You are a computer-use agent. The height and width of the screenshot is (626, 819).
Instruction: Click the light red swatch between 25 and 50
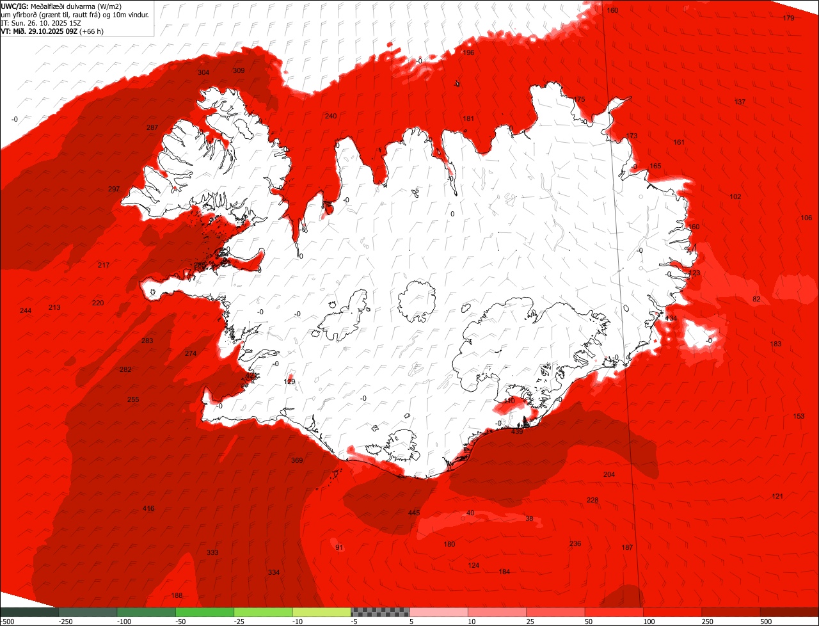(x=555, y=612)
